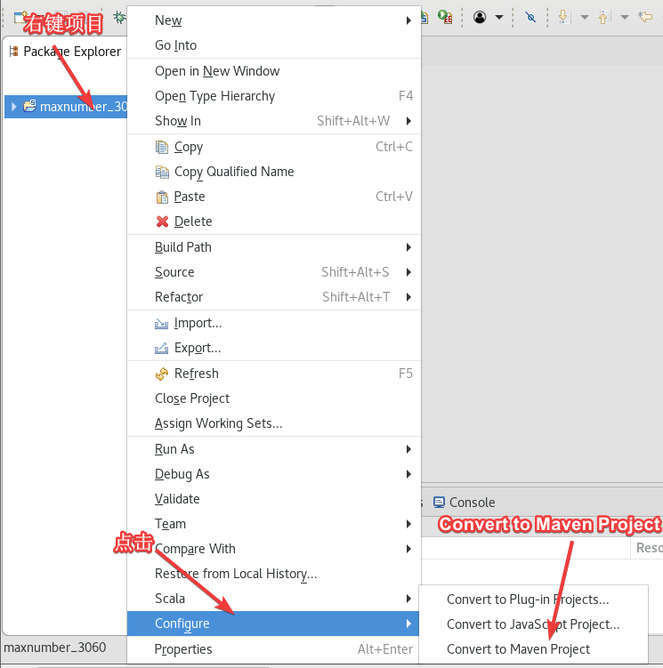663x668 pixels.
Task: Choose Go Into from context menu
Action: click(274, 45)
